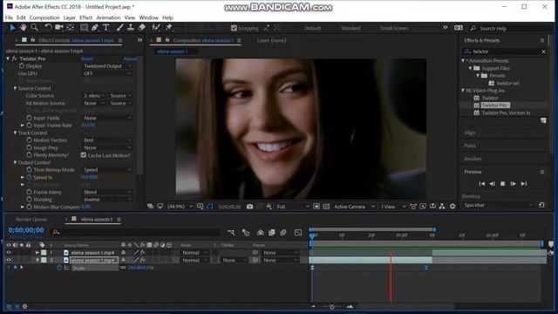Viewport: 558px width, 314px height.
Task: Hide layer 2 elena season 1.mp4
Action: coord(9,260)
